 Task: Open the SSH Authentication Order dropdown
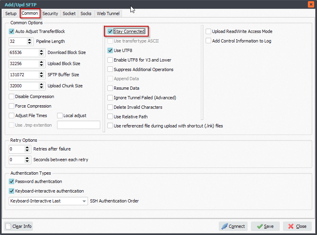(84, 201)
